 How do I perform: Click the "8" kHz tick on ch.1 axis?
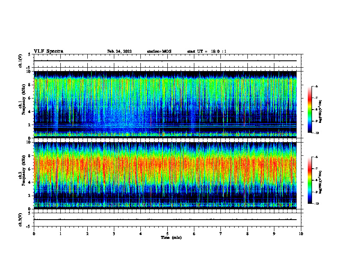point(30,85)
